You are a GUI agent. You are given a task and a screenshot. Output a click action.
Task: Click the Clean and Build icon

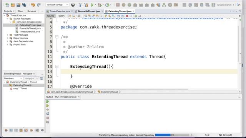tap(86, 5)
